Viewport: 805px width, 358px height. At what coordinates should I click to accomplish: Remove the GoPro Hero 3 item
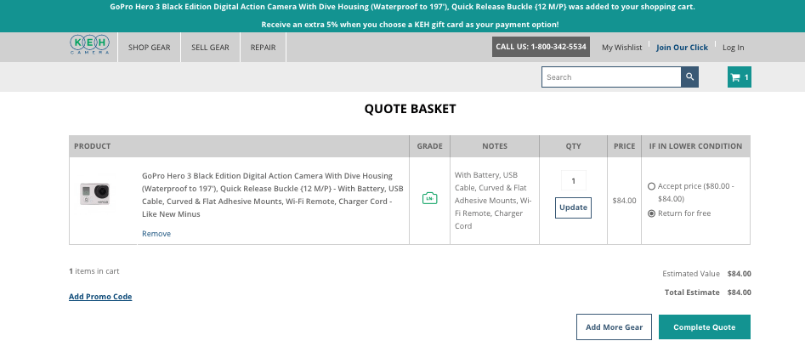pos(156,234)
